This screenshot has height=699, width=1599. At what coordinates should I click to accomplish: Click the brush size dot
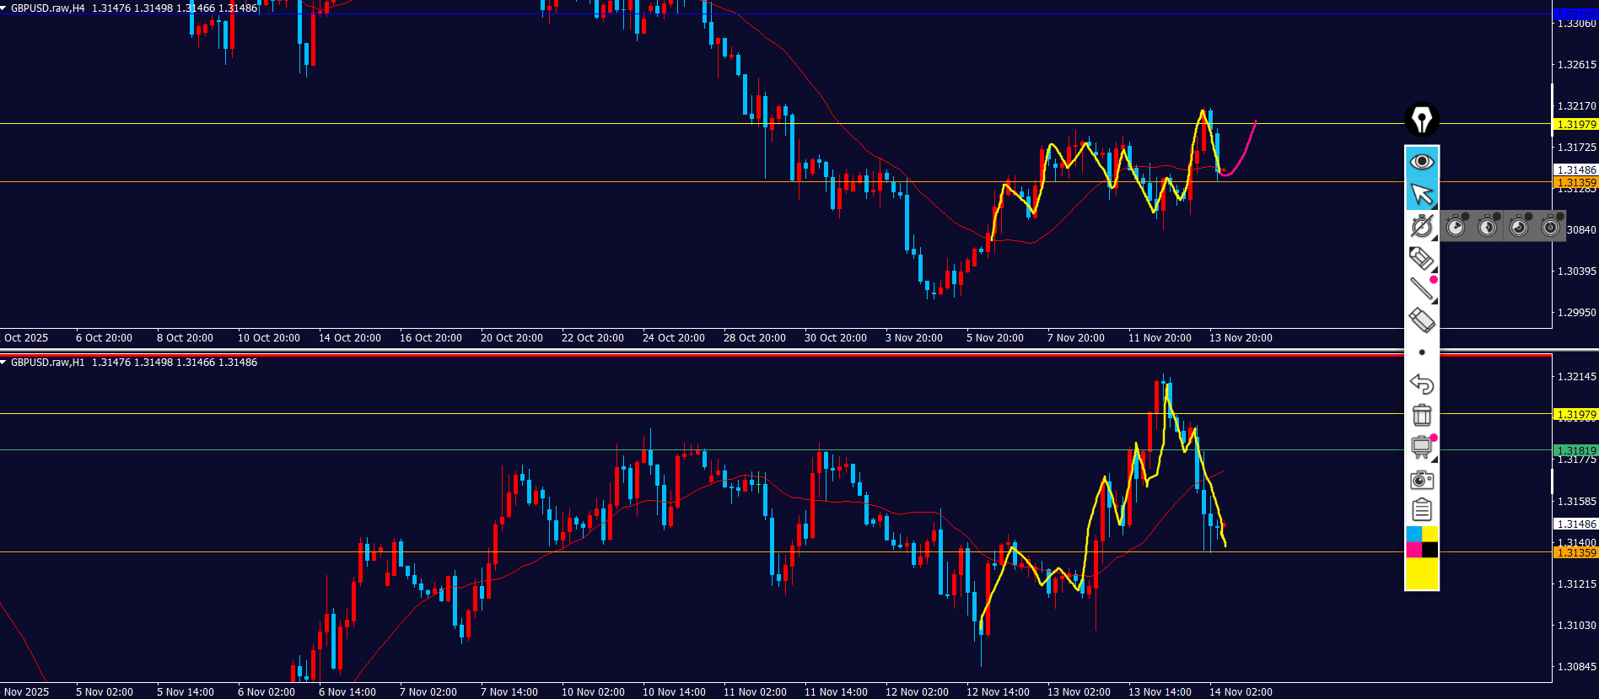click(x=1422, y=352)
